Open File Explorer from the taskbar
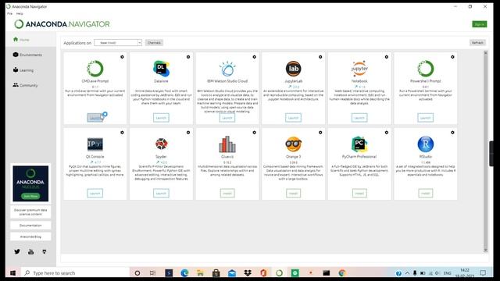Screen dimensions: 500x281 (x=200, y=273)
